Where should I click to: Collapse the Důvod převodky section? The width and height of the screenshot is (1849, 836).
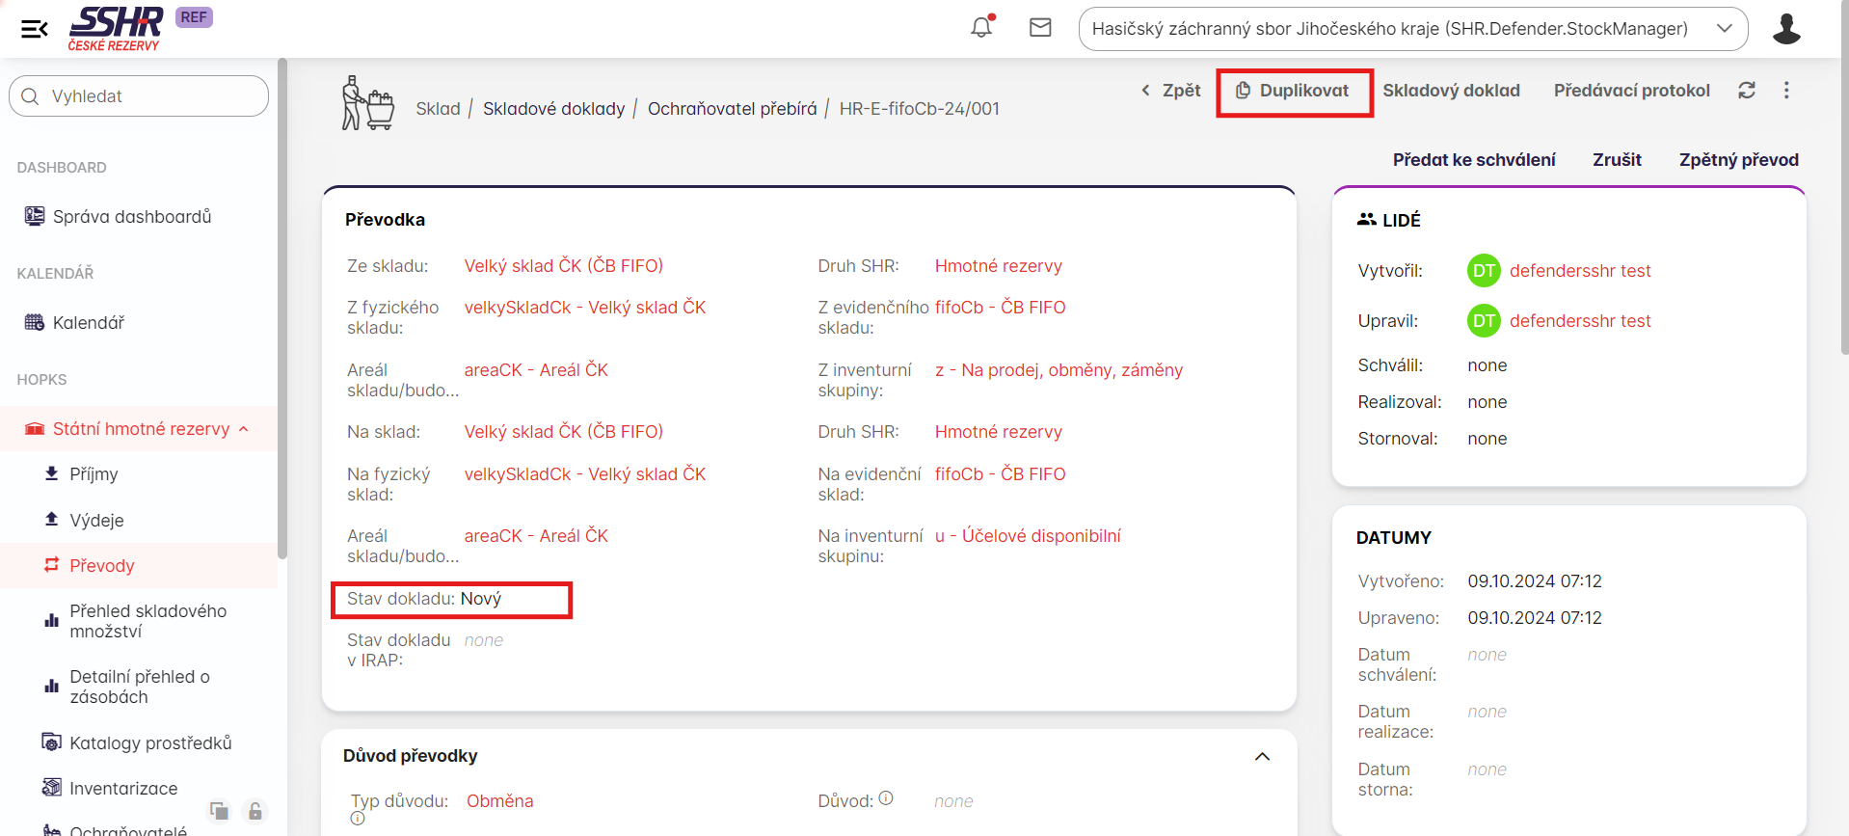(1262, 756)
